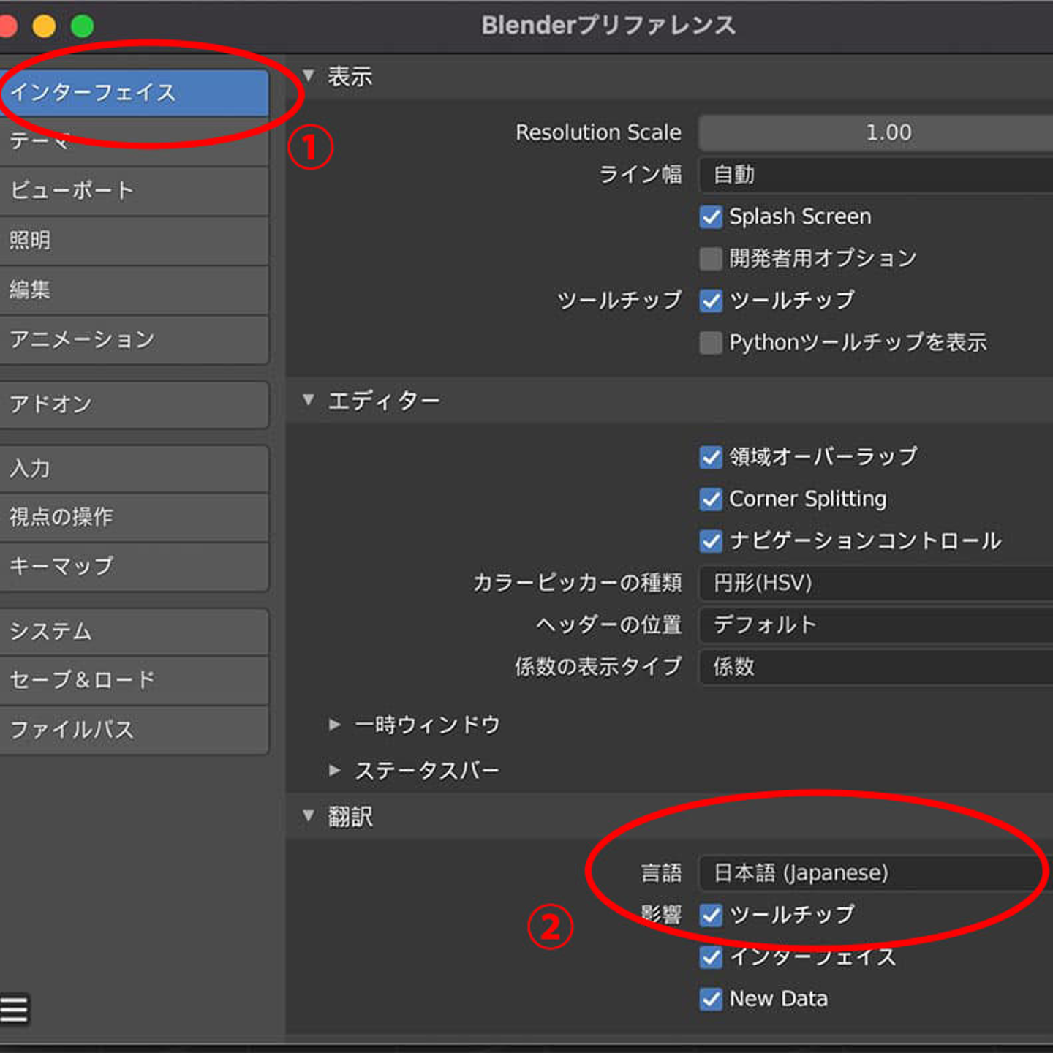This screenshot has width=1053, height=1053.
Task: Switch to the テーマ tab
Action: click(x=135, y=142)
